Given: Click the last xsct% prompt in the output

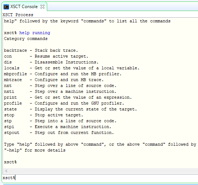Looking at the screenshot, I should [10, 162].
